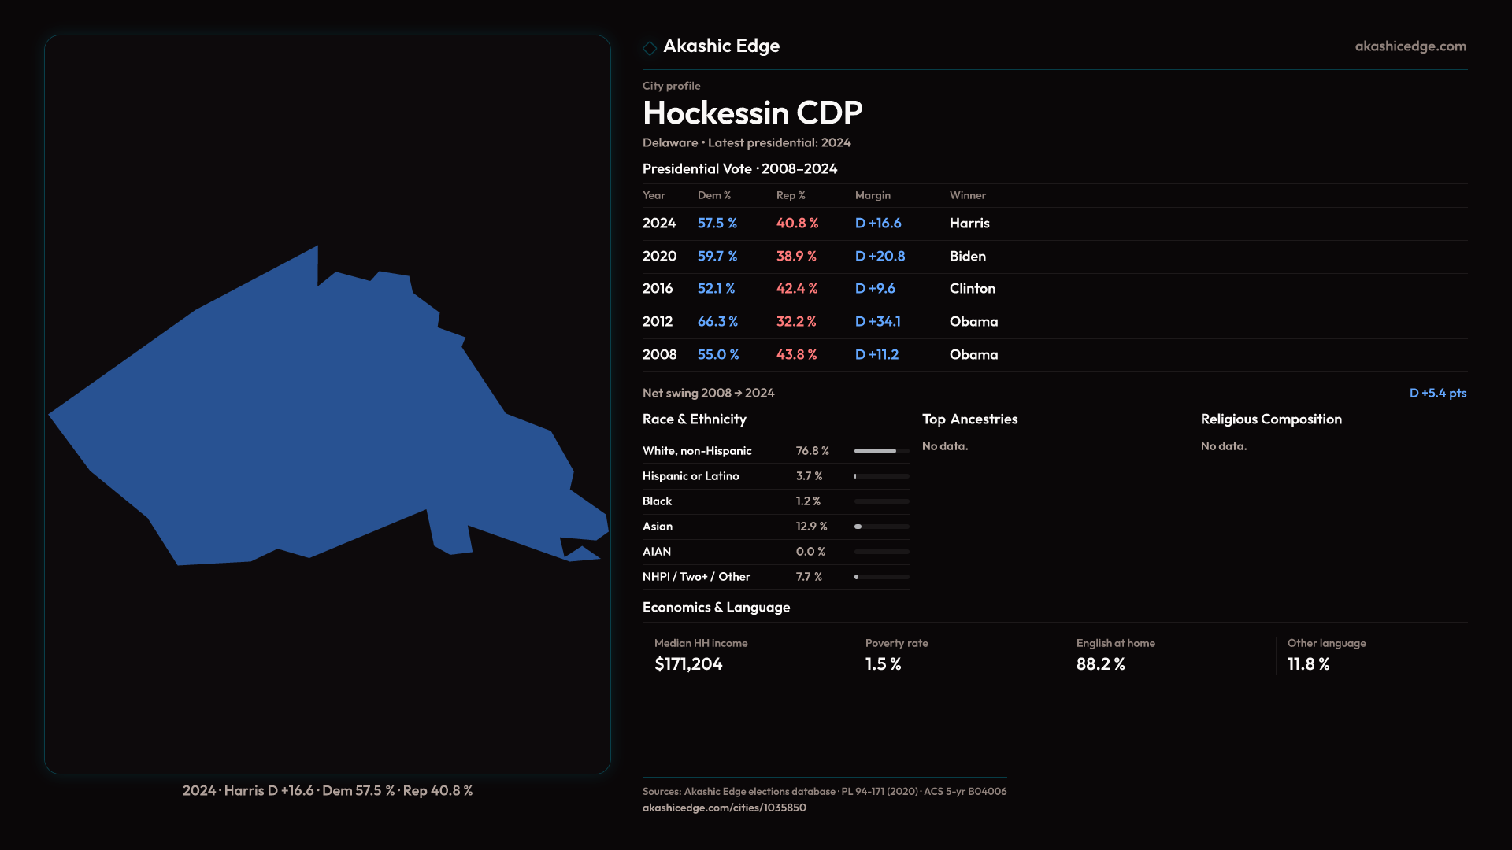The image size is (1512, 850).
Task: Click the Asian percentage bar
Action: 881,527
